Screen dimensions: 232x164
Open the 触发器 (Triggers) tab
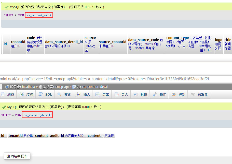(199, 94)
